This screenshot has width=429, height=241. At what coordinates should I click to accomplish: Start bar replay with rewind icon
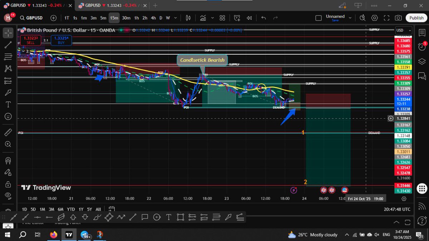coord(249,18)
